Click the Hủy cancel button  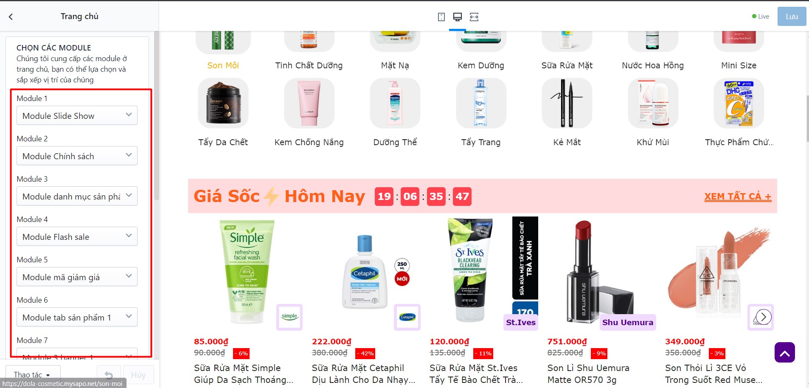138,375
